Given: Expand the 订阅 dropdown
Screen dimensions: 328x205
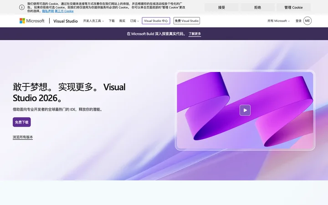Looking at the screenshot, I should tap(134, 21).
